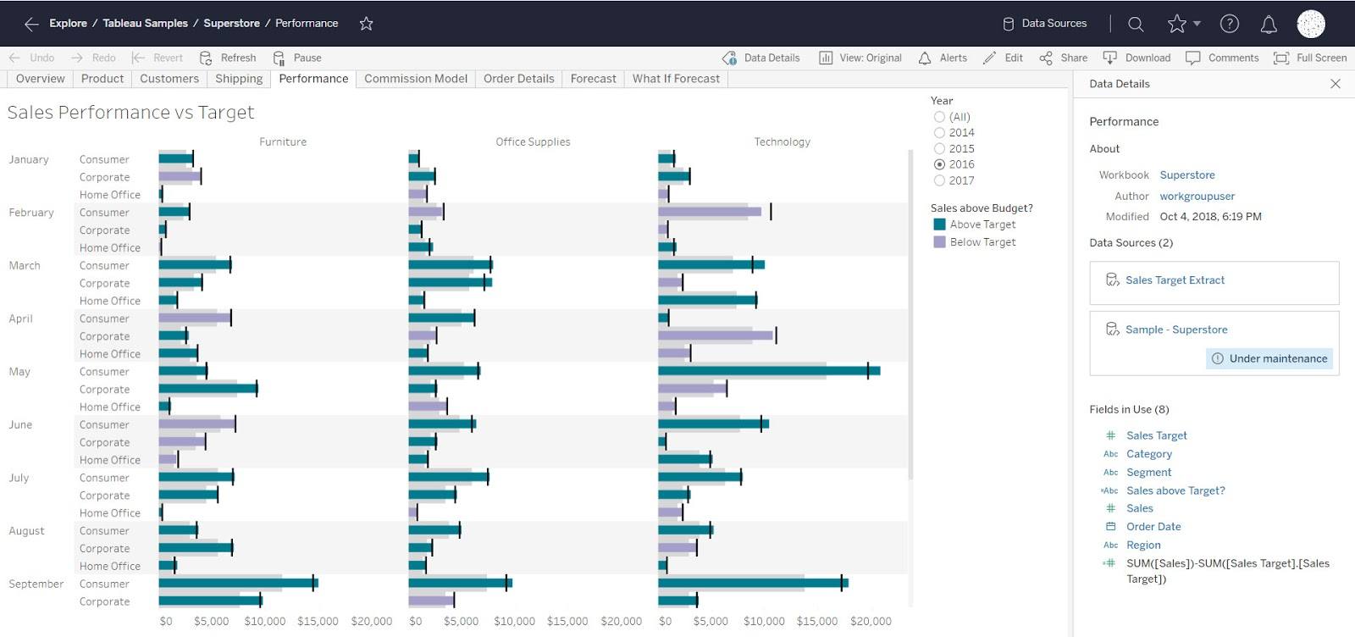Select the Order Date field

click(1153, 527)
